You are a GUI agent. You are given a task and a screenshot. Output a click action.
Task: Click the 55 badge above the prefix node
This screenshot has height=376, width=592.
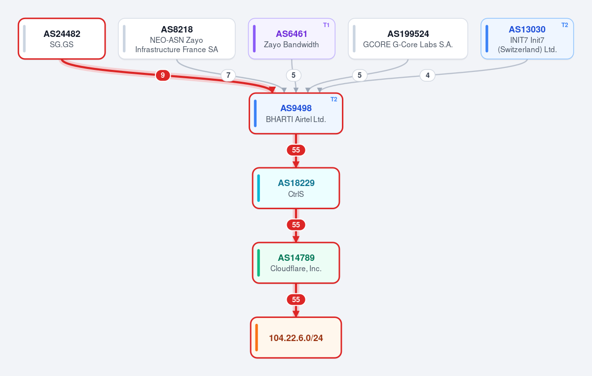pos(296,300)
